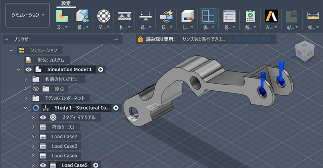Collapse the browser panel with double-arrow
Screen dimensions: 323x168
pos(7,39)
